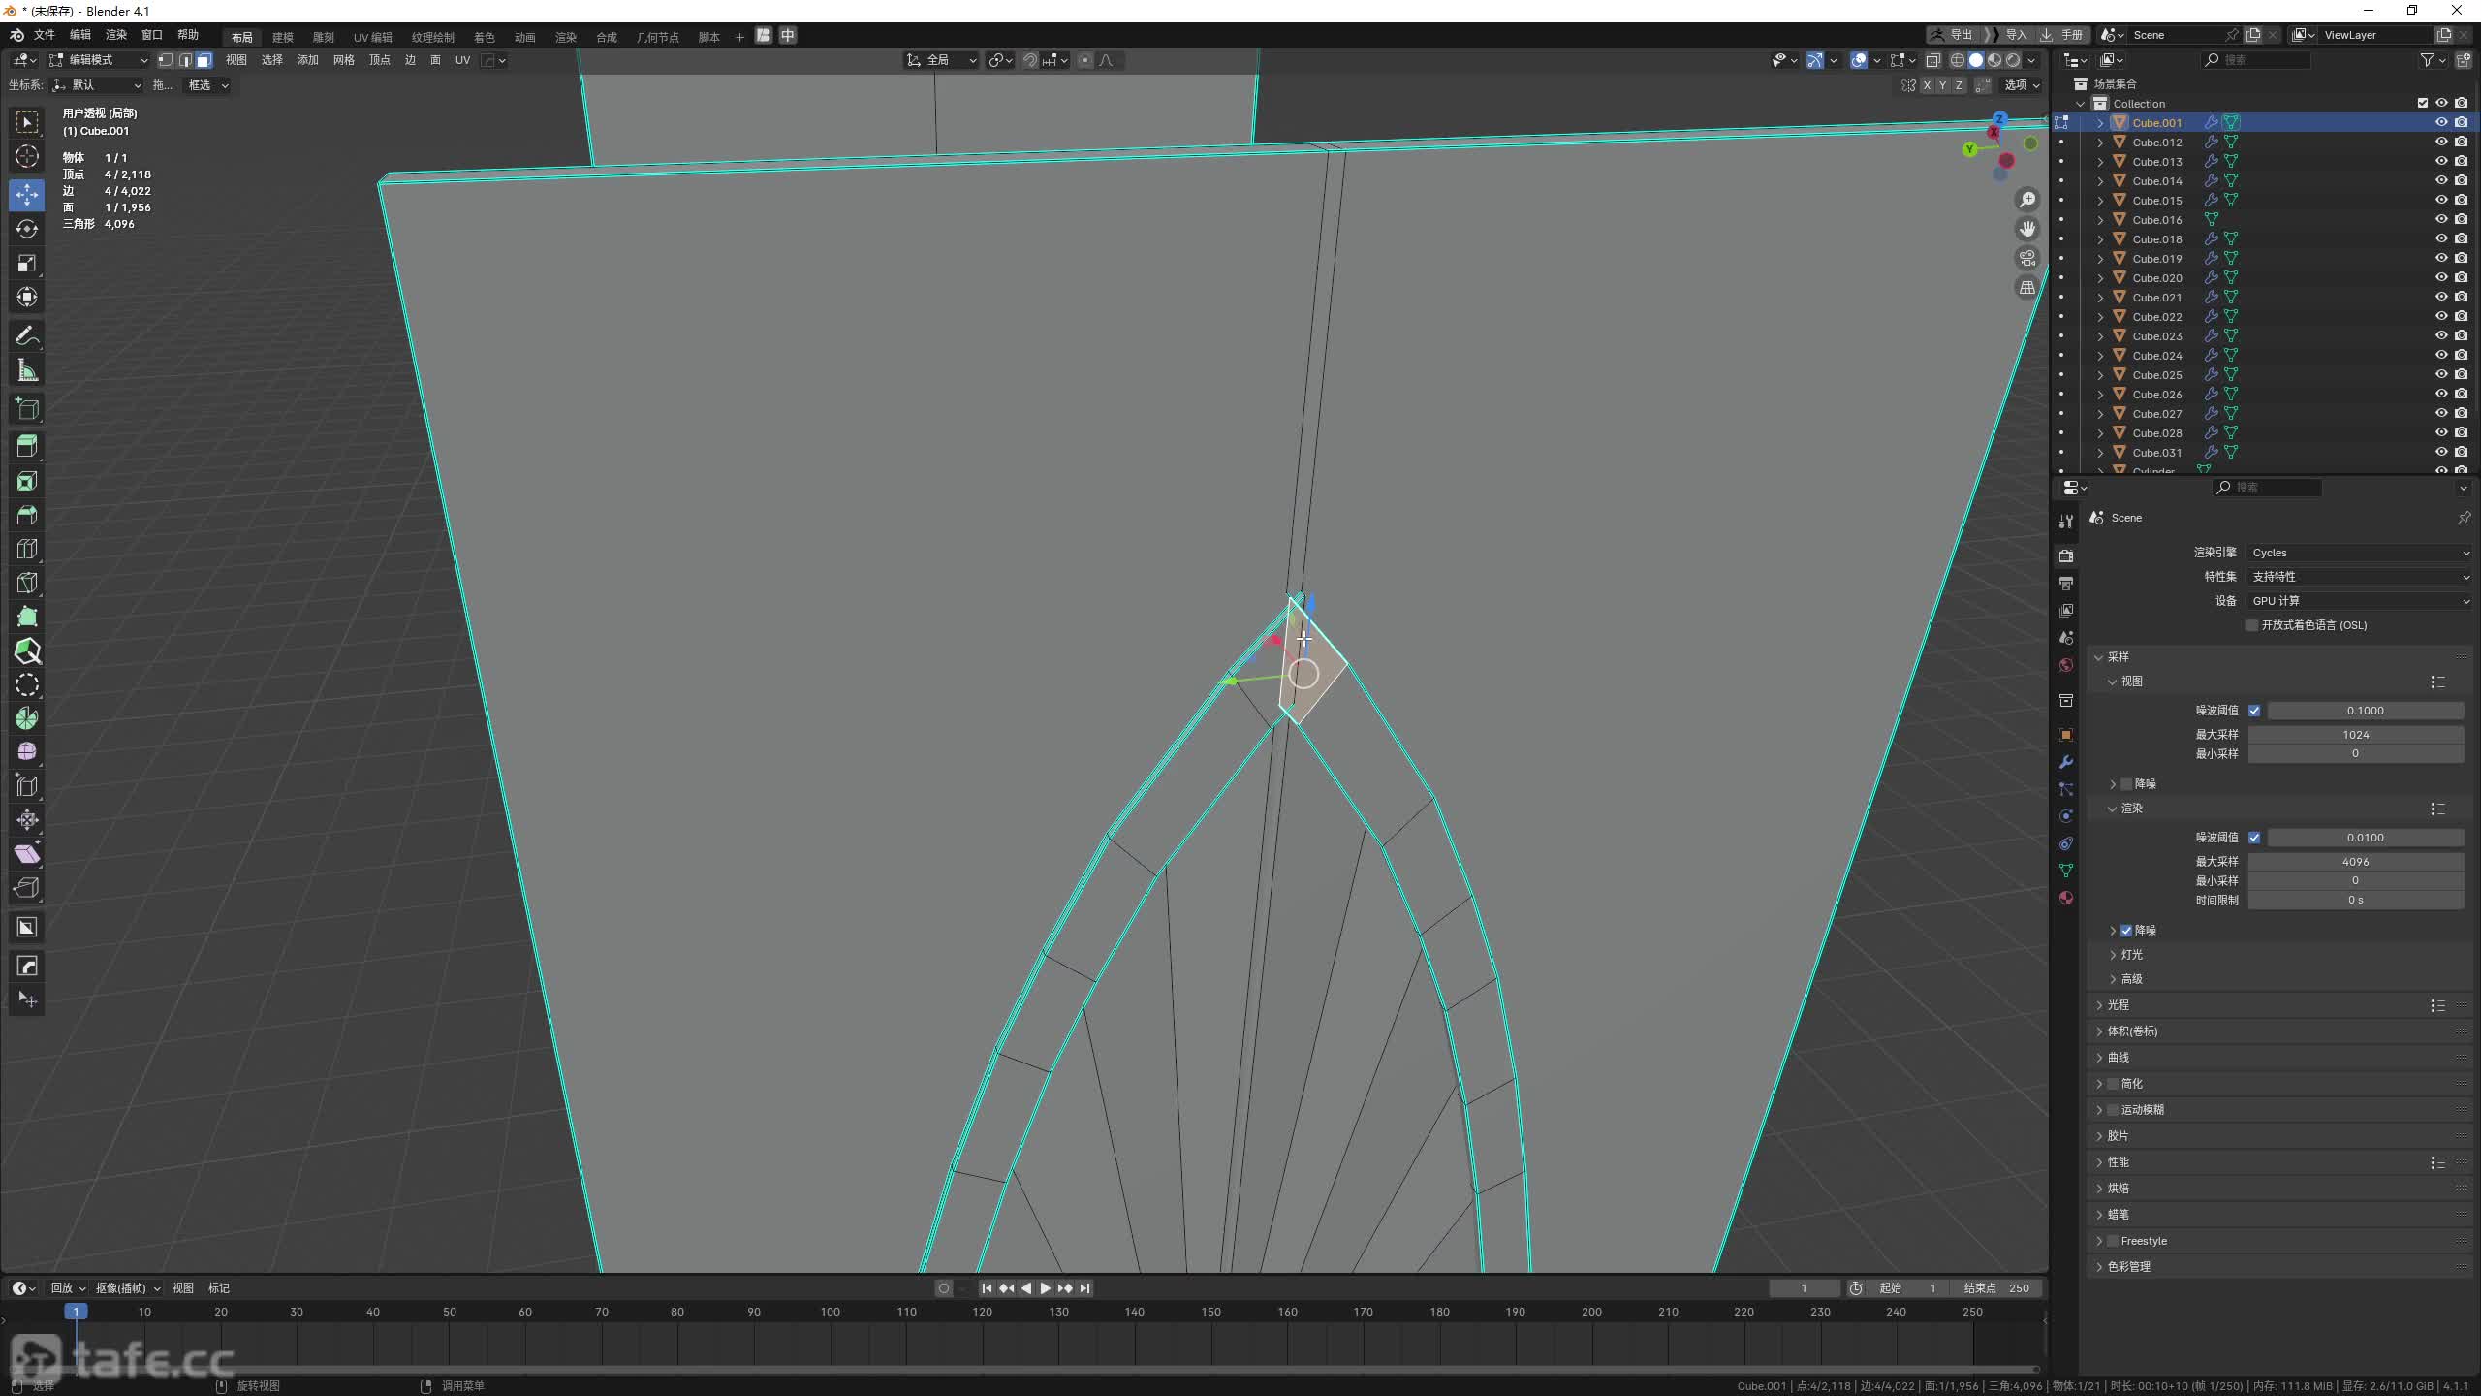Click the zoom view magnifier icon

(x=2026, y=200)
